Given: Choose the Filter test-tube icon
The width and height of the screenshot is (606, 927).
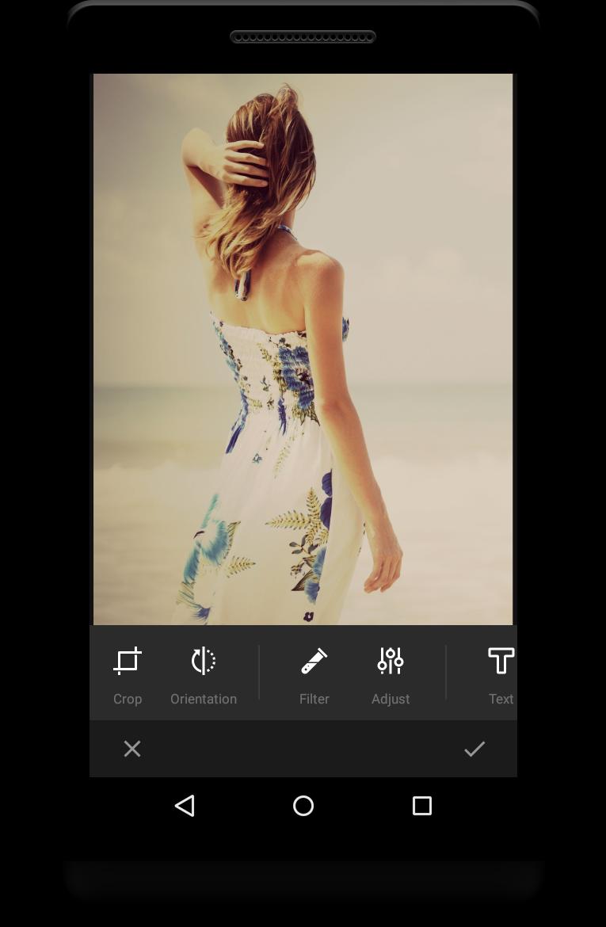Looking at the screenshot, I should 314,660.
